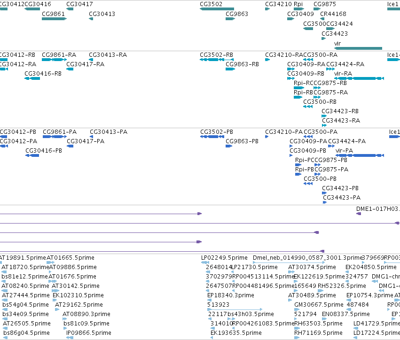The image size is (400, 340).
Task: Select protein CG3500-PB label
Action: (x=320, y=178)
